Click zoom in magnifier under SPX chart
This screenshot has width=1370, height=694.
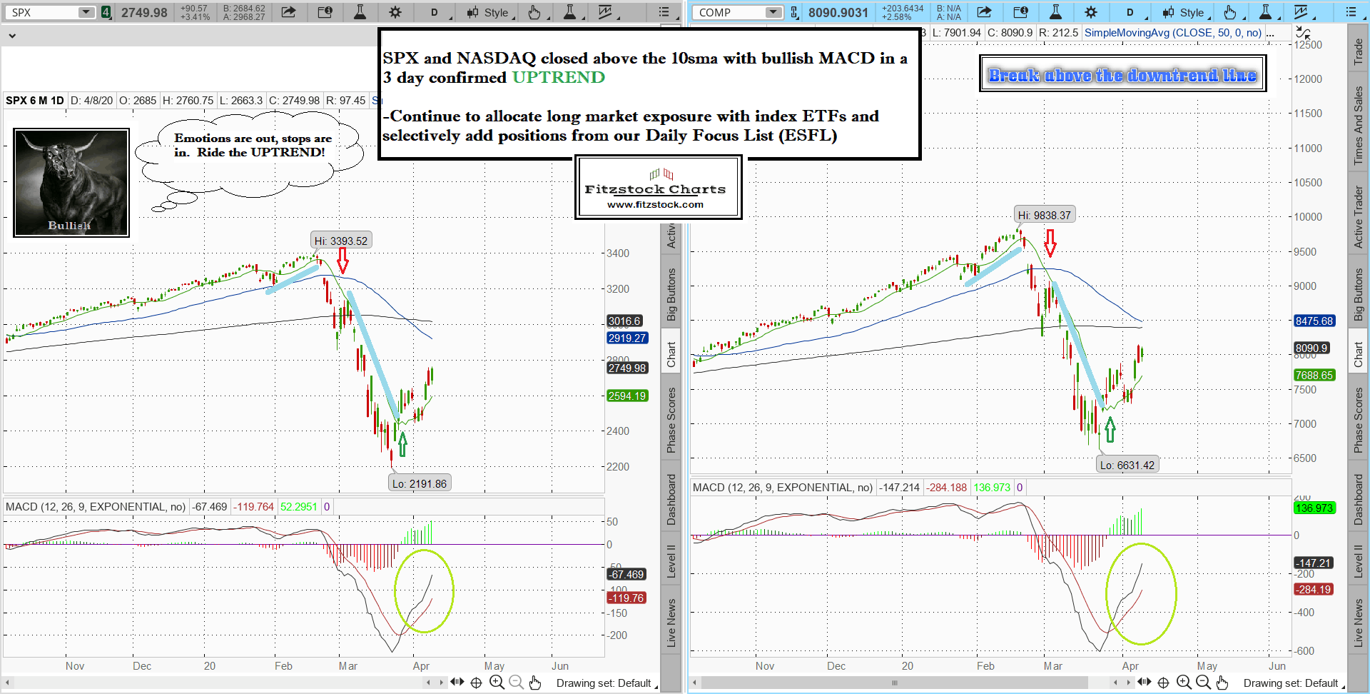pos(497,683)
